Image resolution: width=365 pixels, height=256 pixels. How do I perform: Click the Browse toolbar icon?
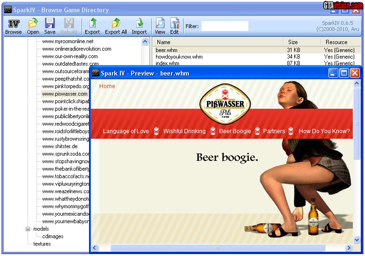point(14,24)
